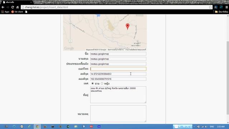Screen dimensions: 229x129
Task: Open the black terminal taskbar icon
Action: (x=53, y=126)
